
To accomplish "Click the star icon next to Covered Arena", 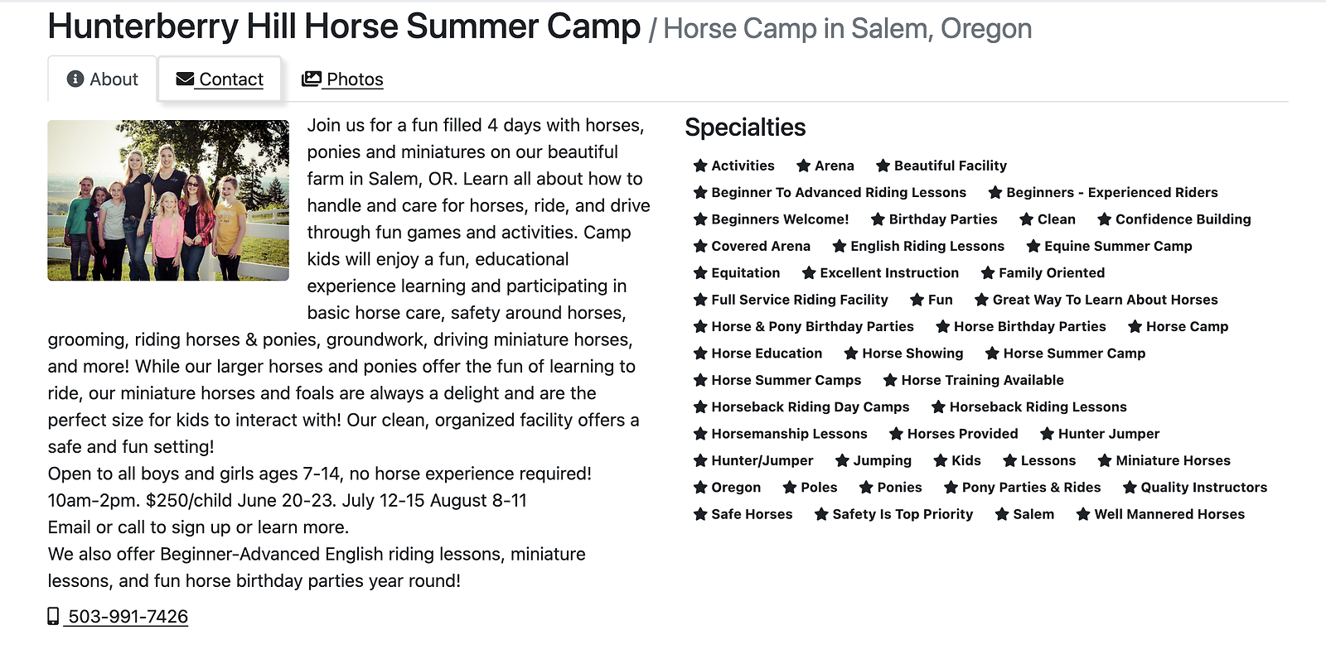I will coord(700,246).
